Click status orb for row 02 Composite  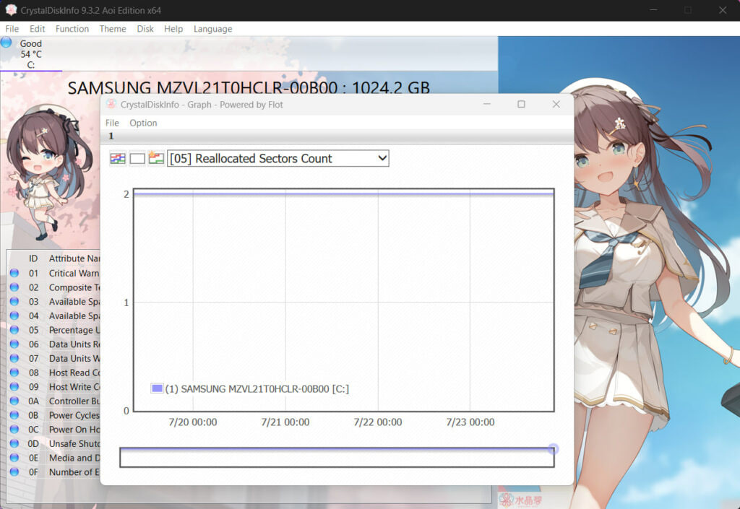coord(14,287)
